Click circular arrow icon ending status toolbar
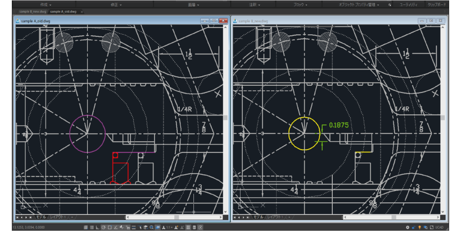 pos(200,228)
